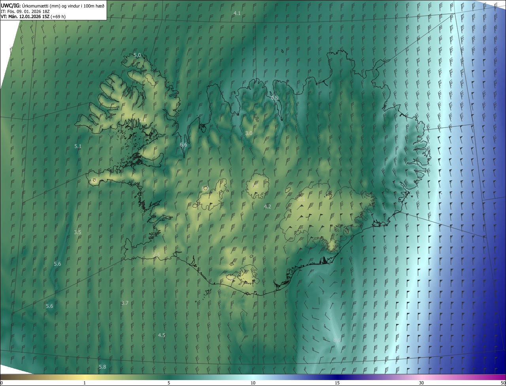Pick the 3.0 value label on the map
The width and height of the screenshot is (506, 386).
point(249,133)
